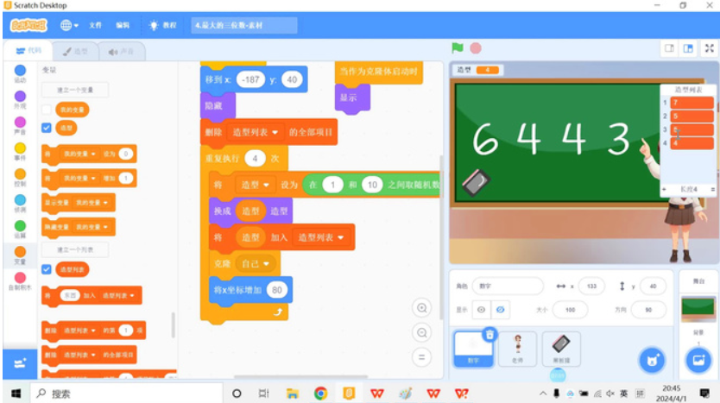
Task: Click the taskbar search box
Action: coord(126,394)
